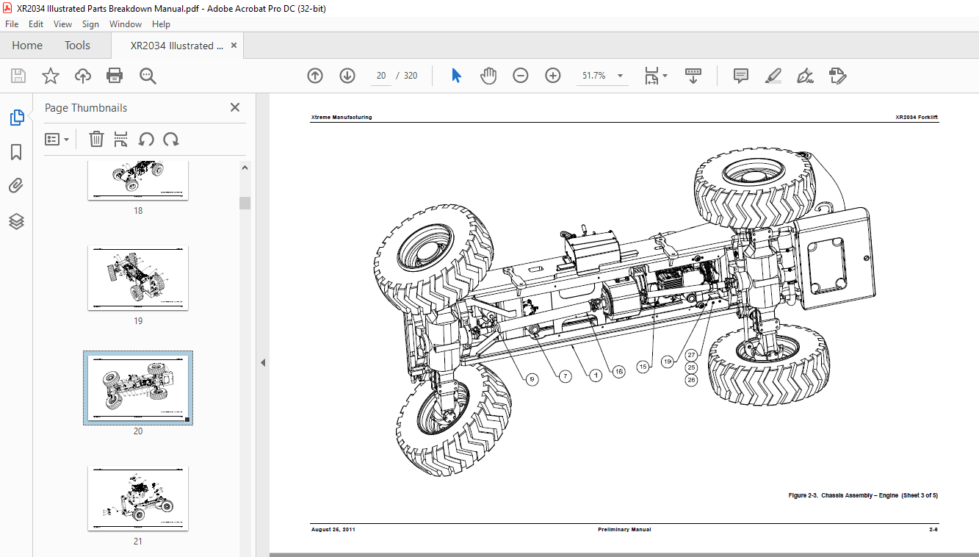Viewport: 979px width, 557px height.
Task: Open the fit page options icon
Action: click(655, 76)
